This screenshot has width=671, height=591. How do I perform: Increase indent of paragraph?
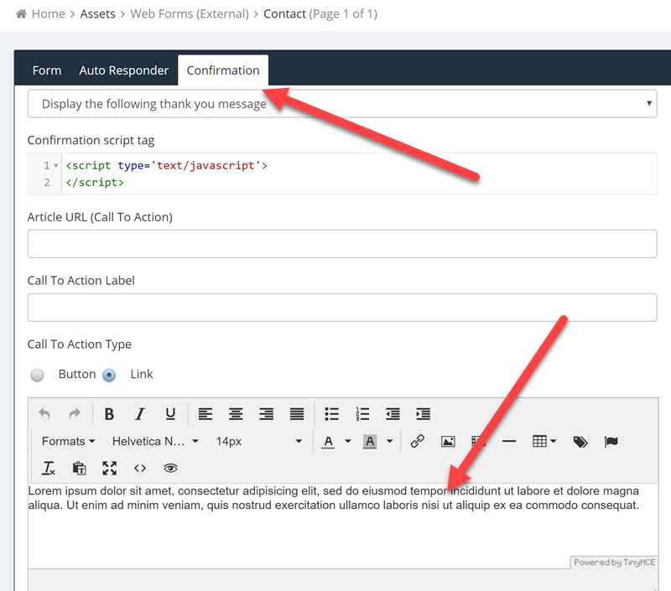pos(424,413)
